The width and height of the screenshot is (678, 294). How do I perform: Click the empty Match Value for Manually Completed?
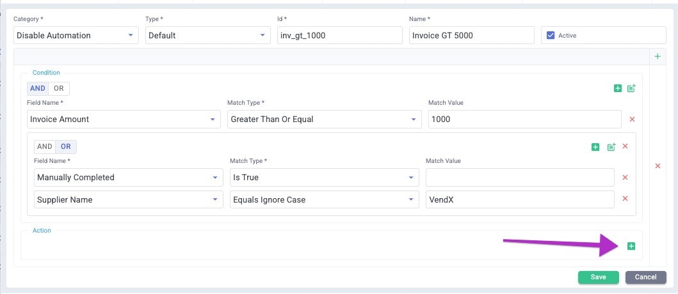pos(520,178)
